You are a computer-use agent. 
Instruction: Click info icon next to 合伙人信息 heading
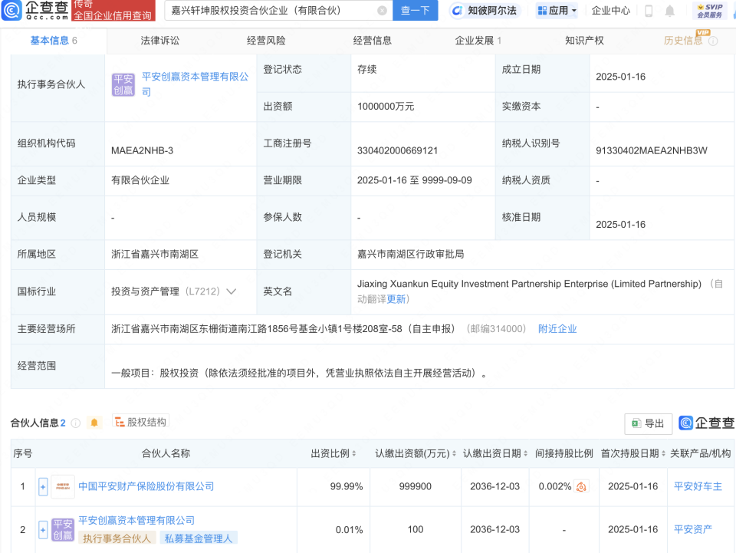(76, 423)
